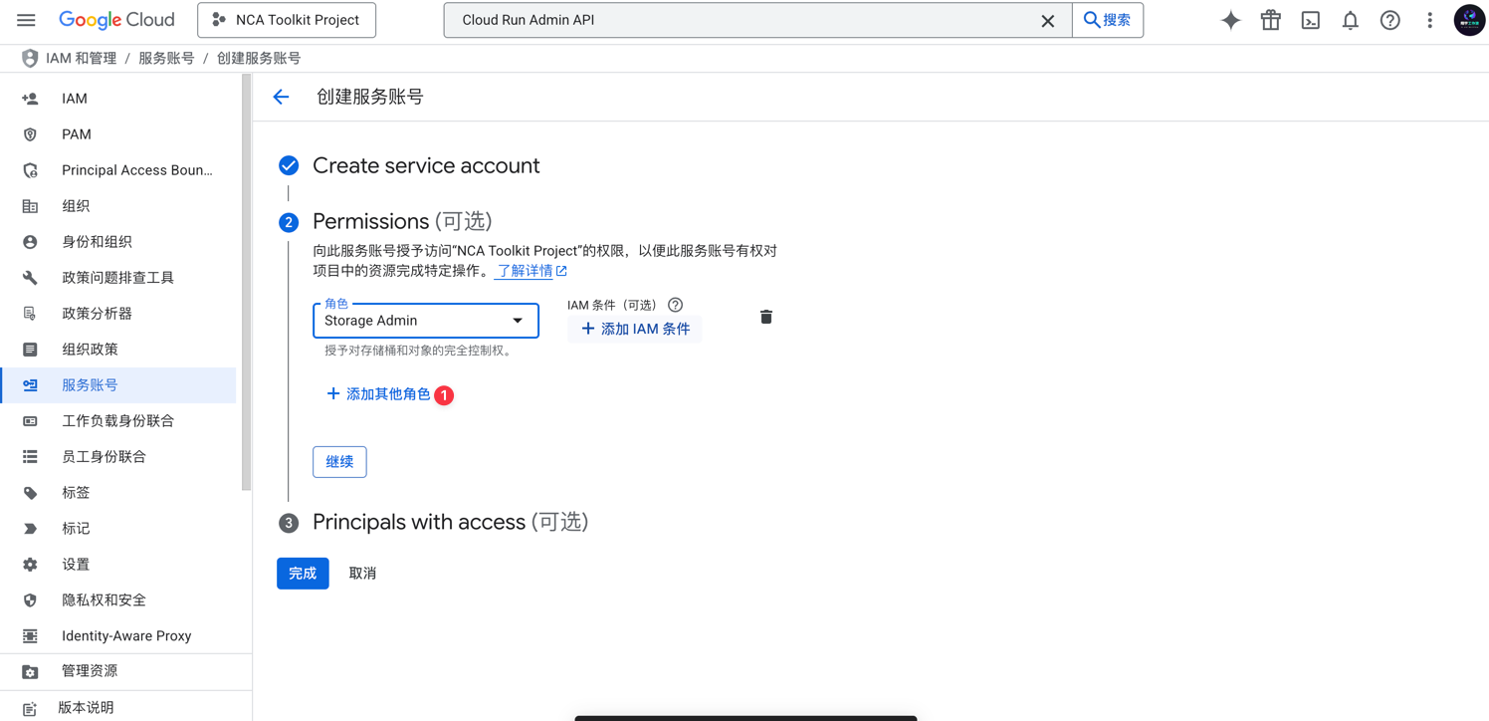Viewport: 1489px width, 721px height.
Task: Open the notifications bell
Action: click(x=1350, y=20)
